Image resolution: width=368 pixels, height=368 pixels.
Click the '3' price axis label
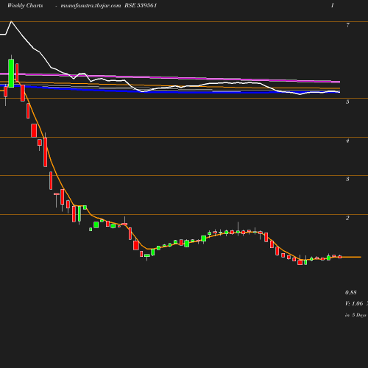347,179
